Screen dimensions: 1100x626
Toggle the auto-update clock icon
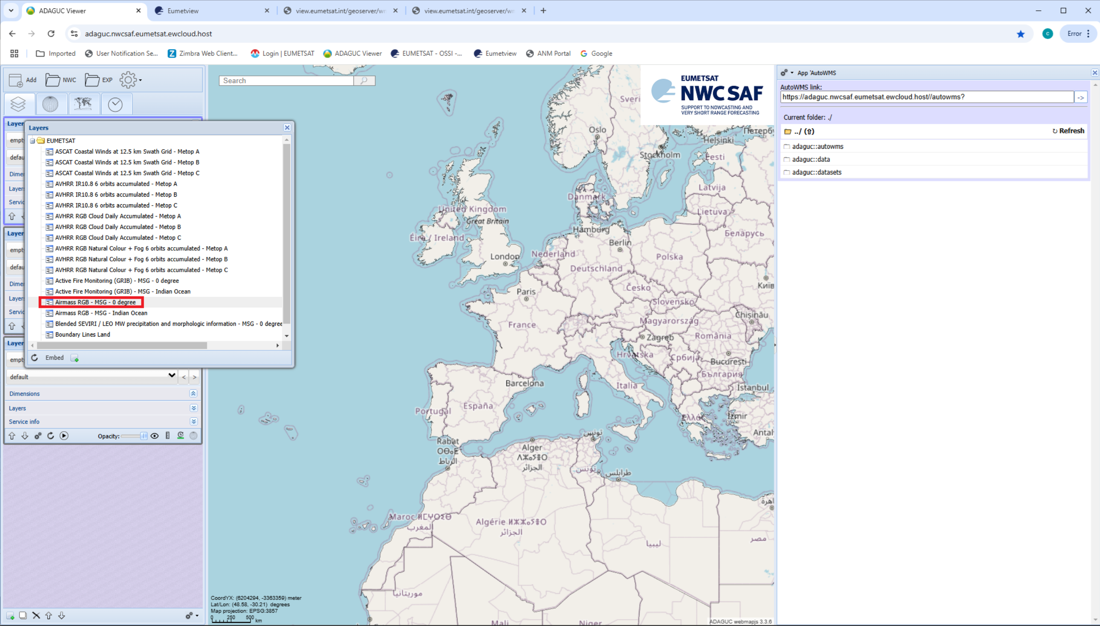180,435
